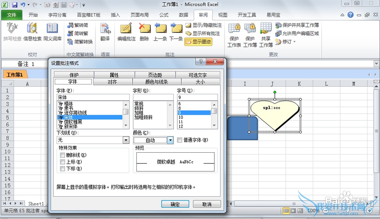
Task: Convert text with 繁转简
Action: tap(78, 25)
